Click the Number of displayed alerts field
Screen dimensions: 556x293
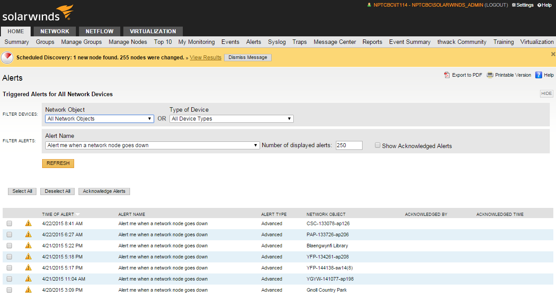click(349, 145)
